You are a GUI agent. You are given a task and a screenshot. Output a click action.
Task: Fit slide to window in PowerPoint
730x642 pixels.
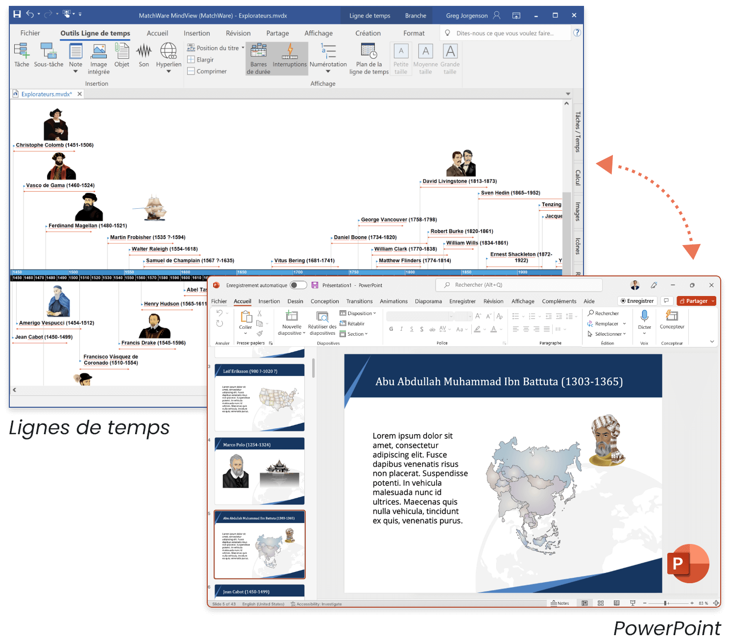tap(716, 603)
